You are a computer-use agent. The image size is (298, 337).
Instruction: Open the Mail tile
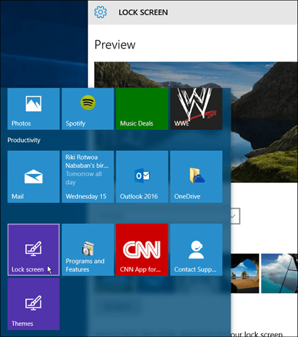coord(34,177)
